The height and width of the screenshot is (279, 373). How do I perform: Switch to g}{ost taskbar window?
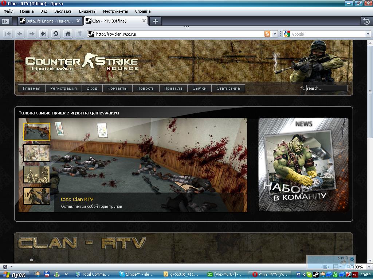(181, 275)
